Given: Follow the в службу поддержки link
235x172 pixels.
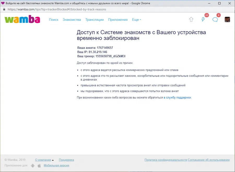Looking at the screenshot, I should [x=177, y=98].
